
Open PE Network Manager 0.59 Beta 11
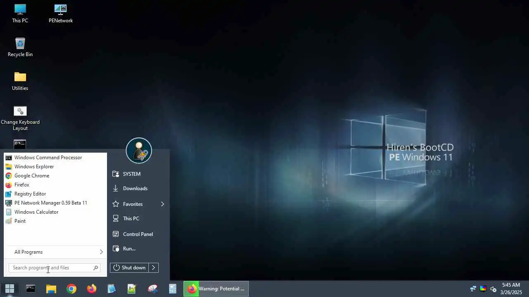[55, 203]
